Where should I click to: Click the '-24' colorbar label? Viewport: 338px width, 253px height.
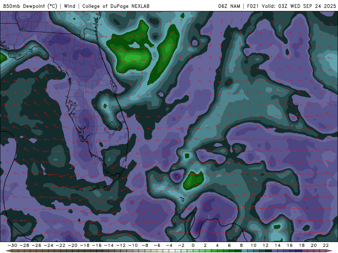click(x=49, y=245)
